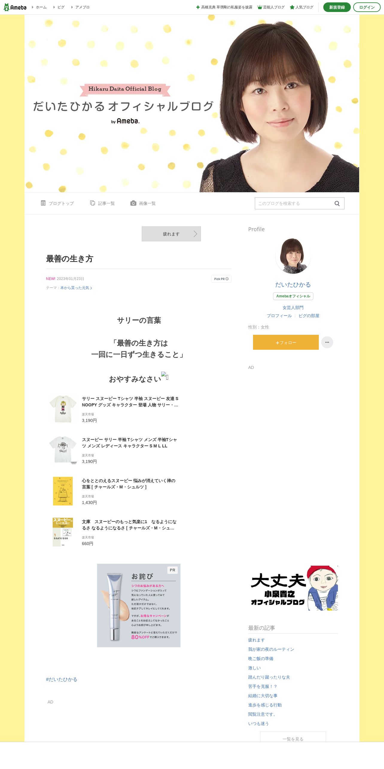Open recent post 踏んだり蹴ったりな夫

[x=269, y=677]
